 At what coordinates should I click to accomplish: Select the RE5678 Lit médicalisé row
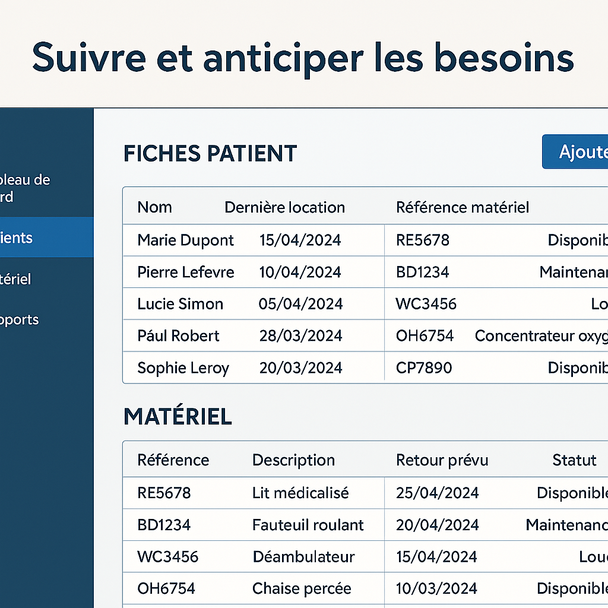[x=365, y=493]
